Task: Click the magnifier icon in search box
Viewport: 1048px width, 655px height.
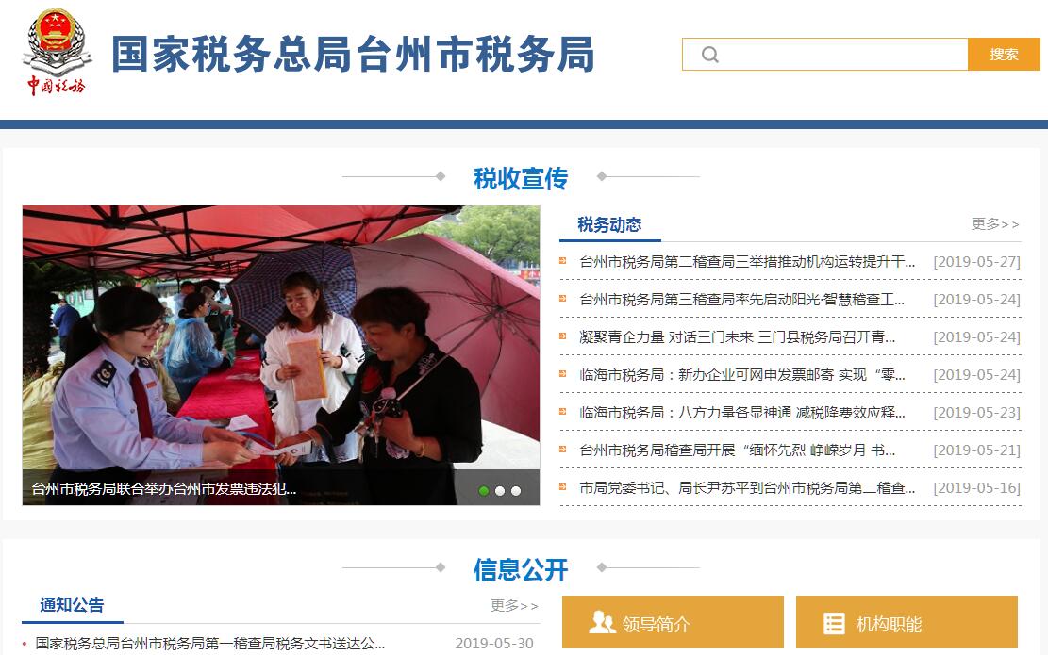Action: [x=709, y=55]
